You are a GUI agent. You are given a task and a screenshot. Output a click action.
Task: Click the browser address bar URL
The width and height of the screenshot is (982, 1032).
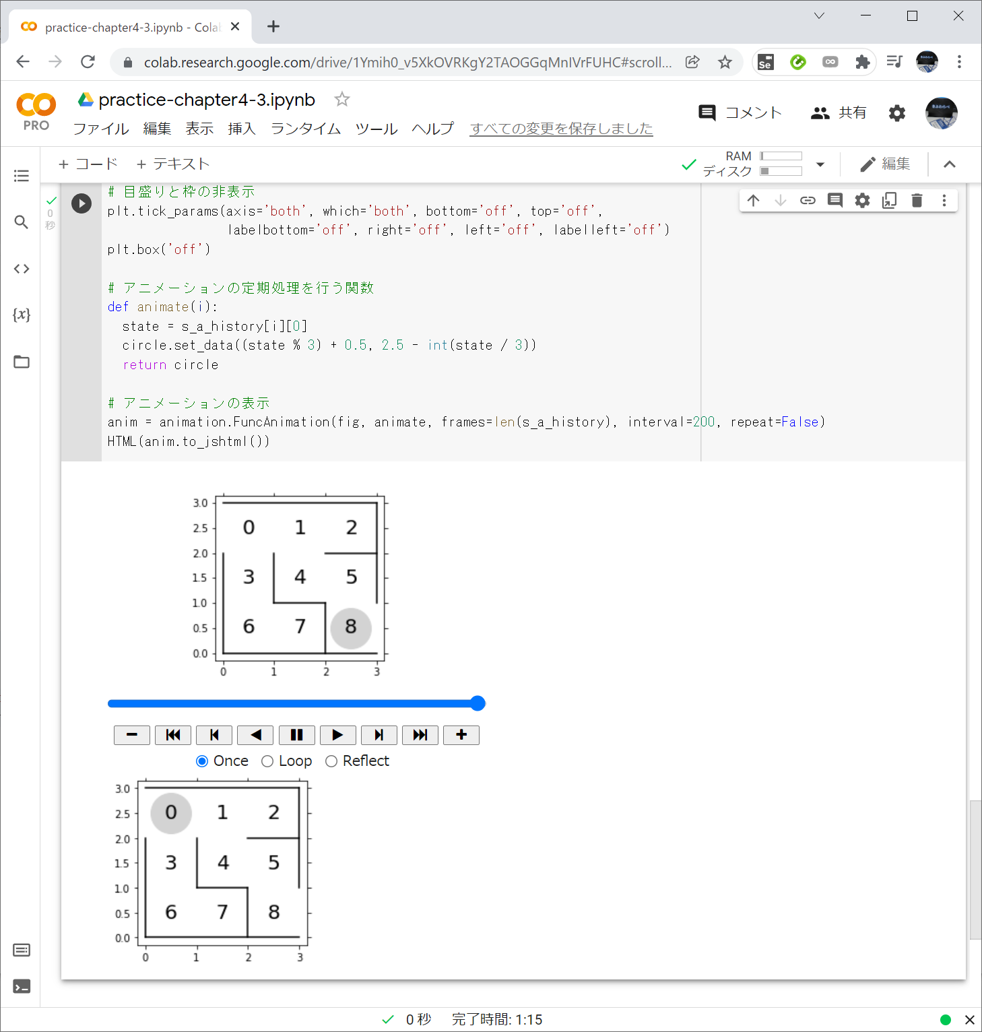(407, 63)
